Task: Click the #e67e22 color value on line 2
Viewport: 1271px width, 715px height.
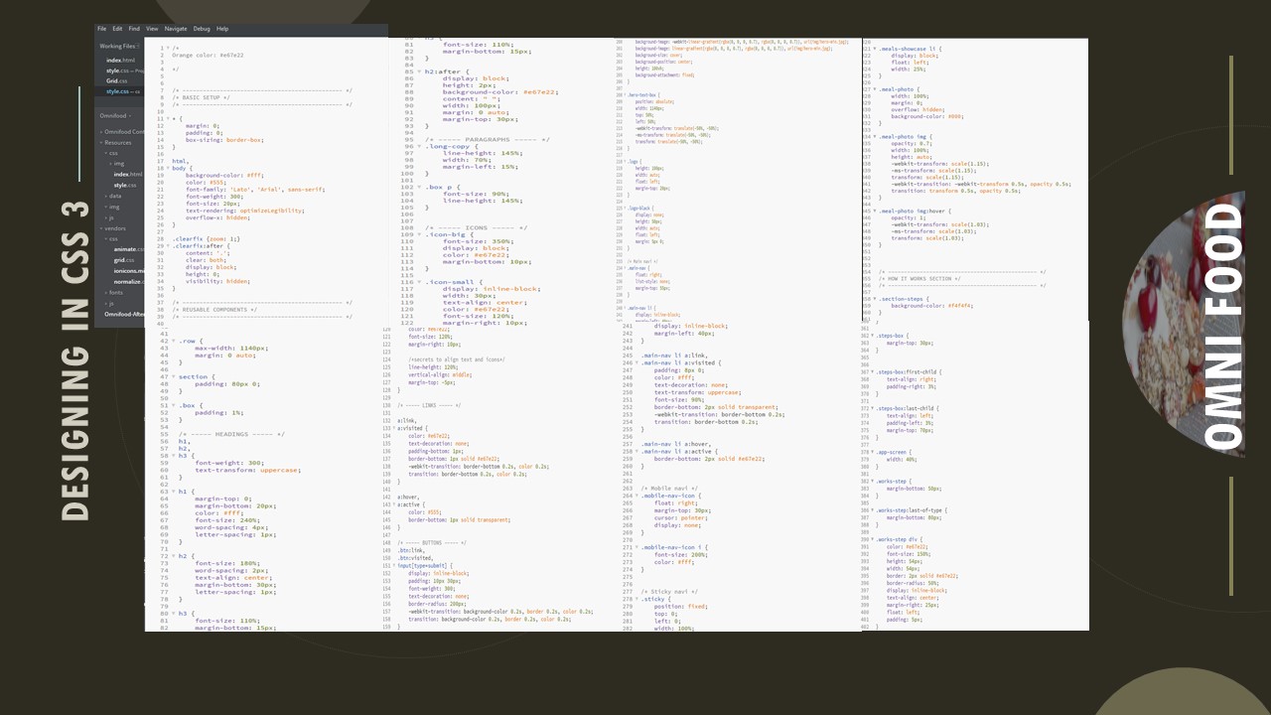Action: click(x=230, y=56)
